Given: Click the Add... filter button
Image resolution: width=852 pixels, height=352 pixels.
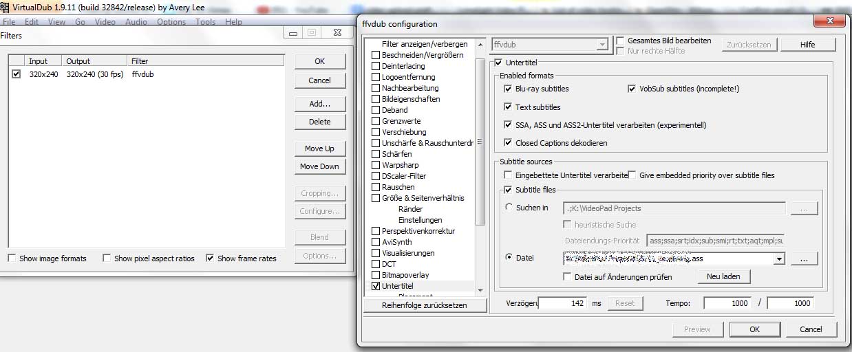Looking at the screenshot, I should point(320,104).
